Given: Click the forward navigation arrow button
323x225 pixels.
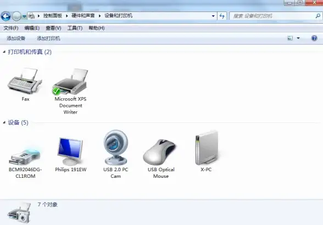Looking at the screenshot, I should (x=16, y=16).
